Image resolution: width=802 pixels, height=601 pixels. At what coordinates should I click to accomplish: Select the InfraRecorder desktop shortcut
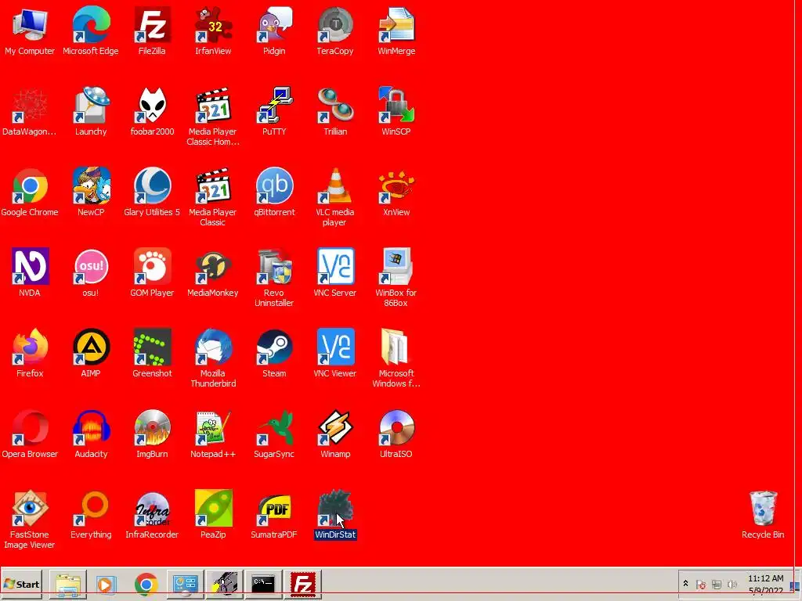coord(152,509)
